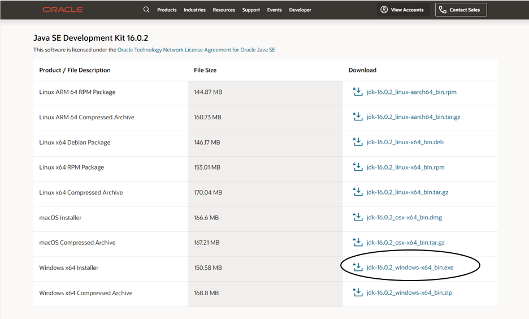Open Oracle Technology Network License Agreement link
Screen dimensions: 529x319
(196, 50)
